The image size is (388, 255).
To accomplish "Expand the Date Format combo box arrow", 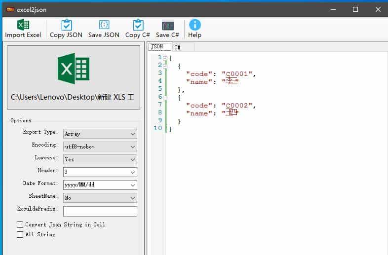I will [133, 185].
